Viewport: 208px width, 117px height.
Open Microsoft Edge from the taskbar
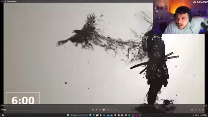click(x=94, y=115)
